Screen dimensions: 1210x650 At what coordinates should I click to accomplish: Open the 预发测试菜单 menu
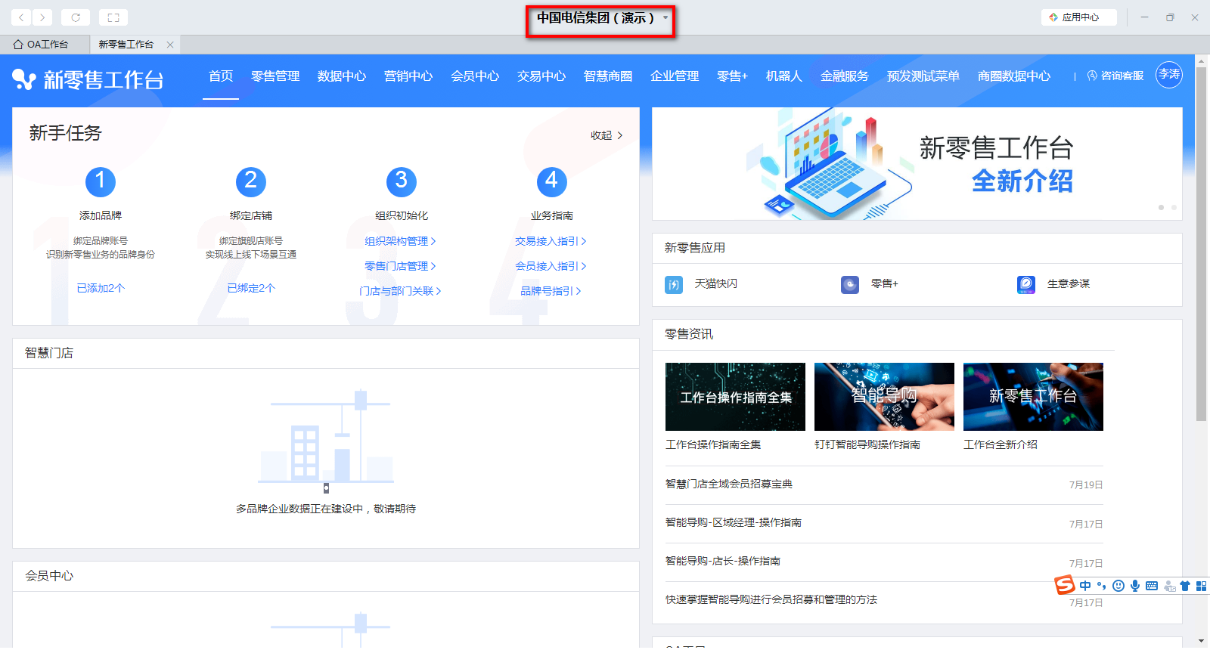click(923, 76)
